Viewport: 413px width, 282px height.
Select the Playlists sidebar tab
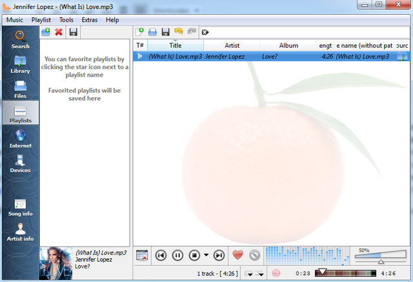coord(20,114)
